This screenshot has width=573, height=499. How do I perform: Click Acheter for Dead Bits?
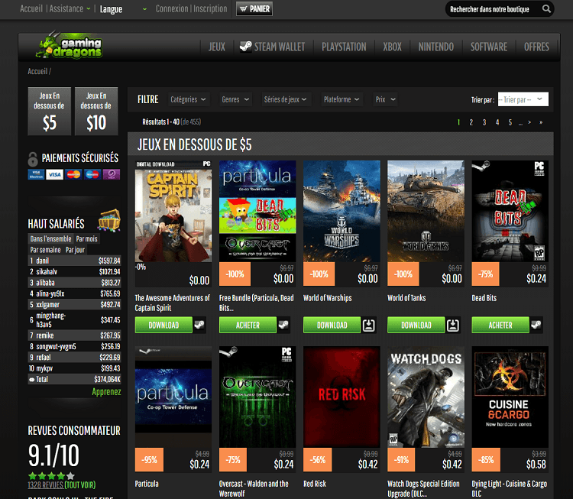coord(500,325)
